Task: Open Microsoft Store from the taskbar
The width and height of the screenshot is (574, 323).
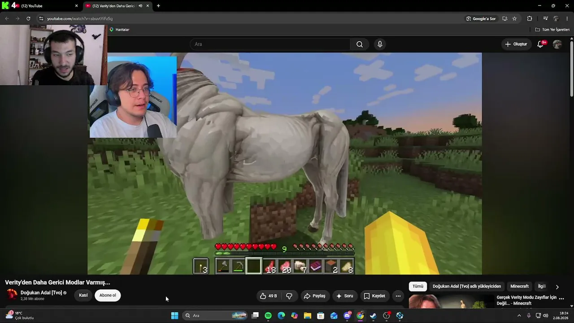Action: tap(321, 315)
